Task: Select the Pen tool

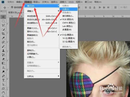Action: pos(3,76)
